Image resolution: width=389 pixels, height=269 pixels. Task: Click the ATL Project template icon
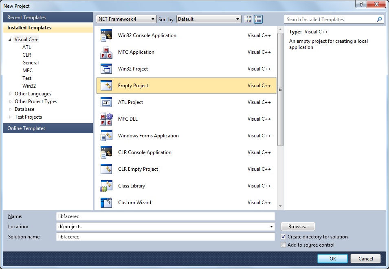pos(106,102)
